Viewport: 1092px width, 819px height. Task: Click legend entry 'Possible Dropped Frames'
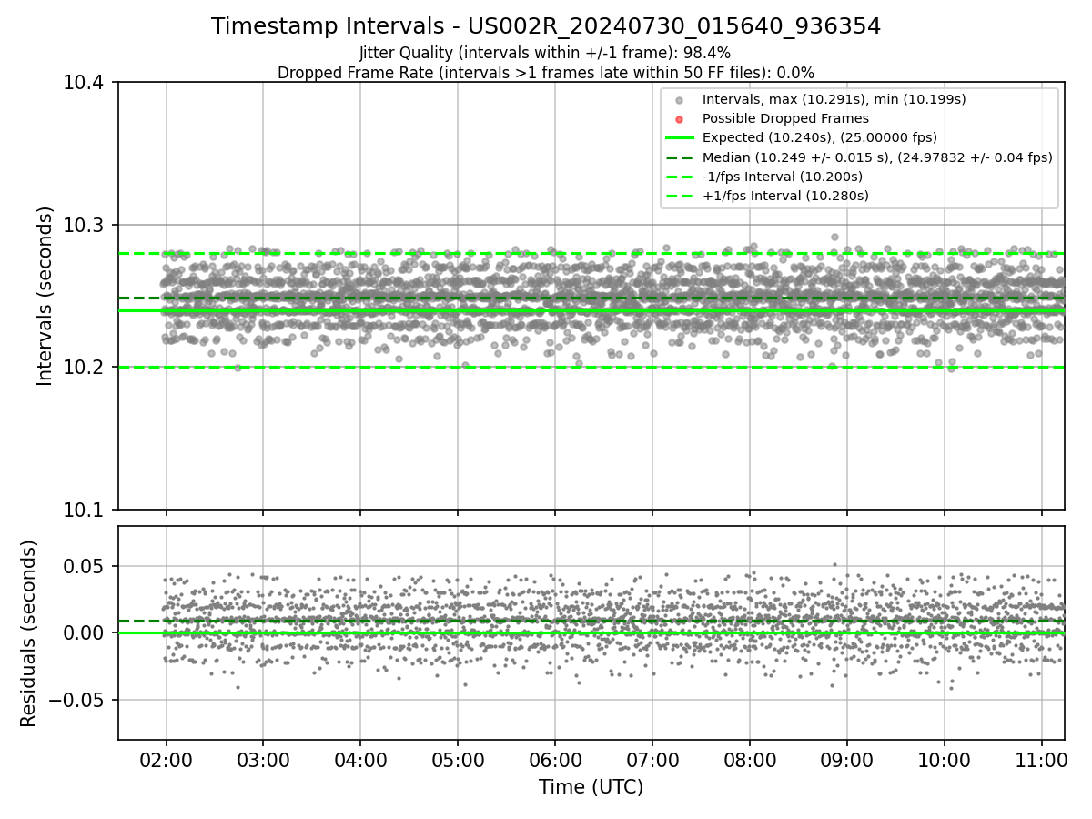coord(785,118)
